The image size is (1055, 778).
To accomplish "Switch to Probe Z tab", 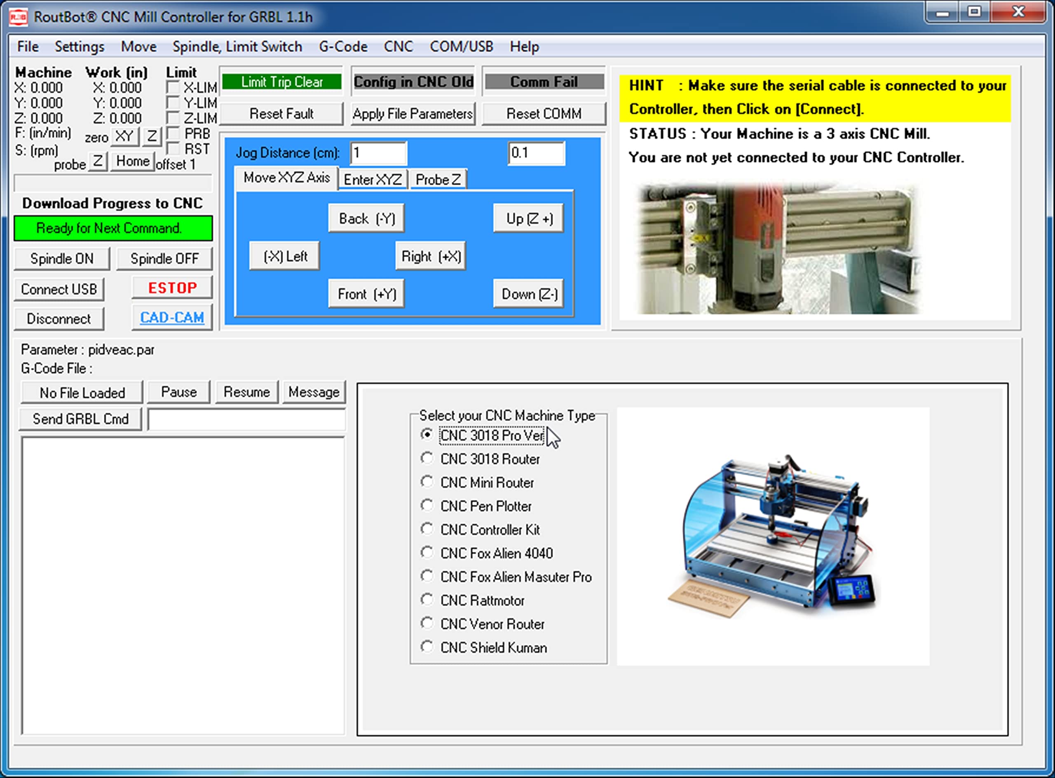I will click(x=438, y=179).
